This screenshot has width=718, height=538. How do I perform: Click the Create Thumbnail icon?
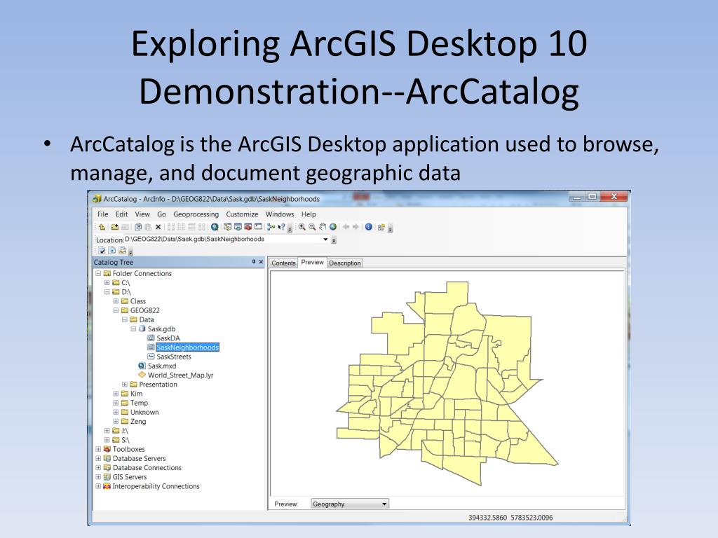pyautogui.click(x=381, y=227)
